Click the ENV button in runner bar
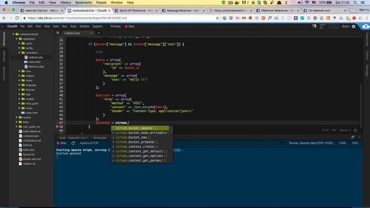The image size is (370, 208). coord(355,143)
